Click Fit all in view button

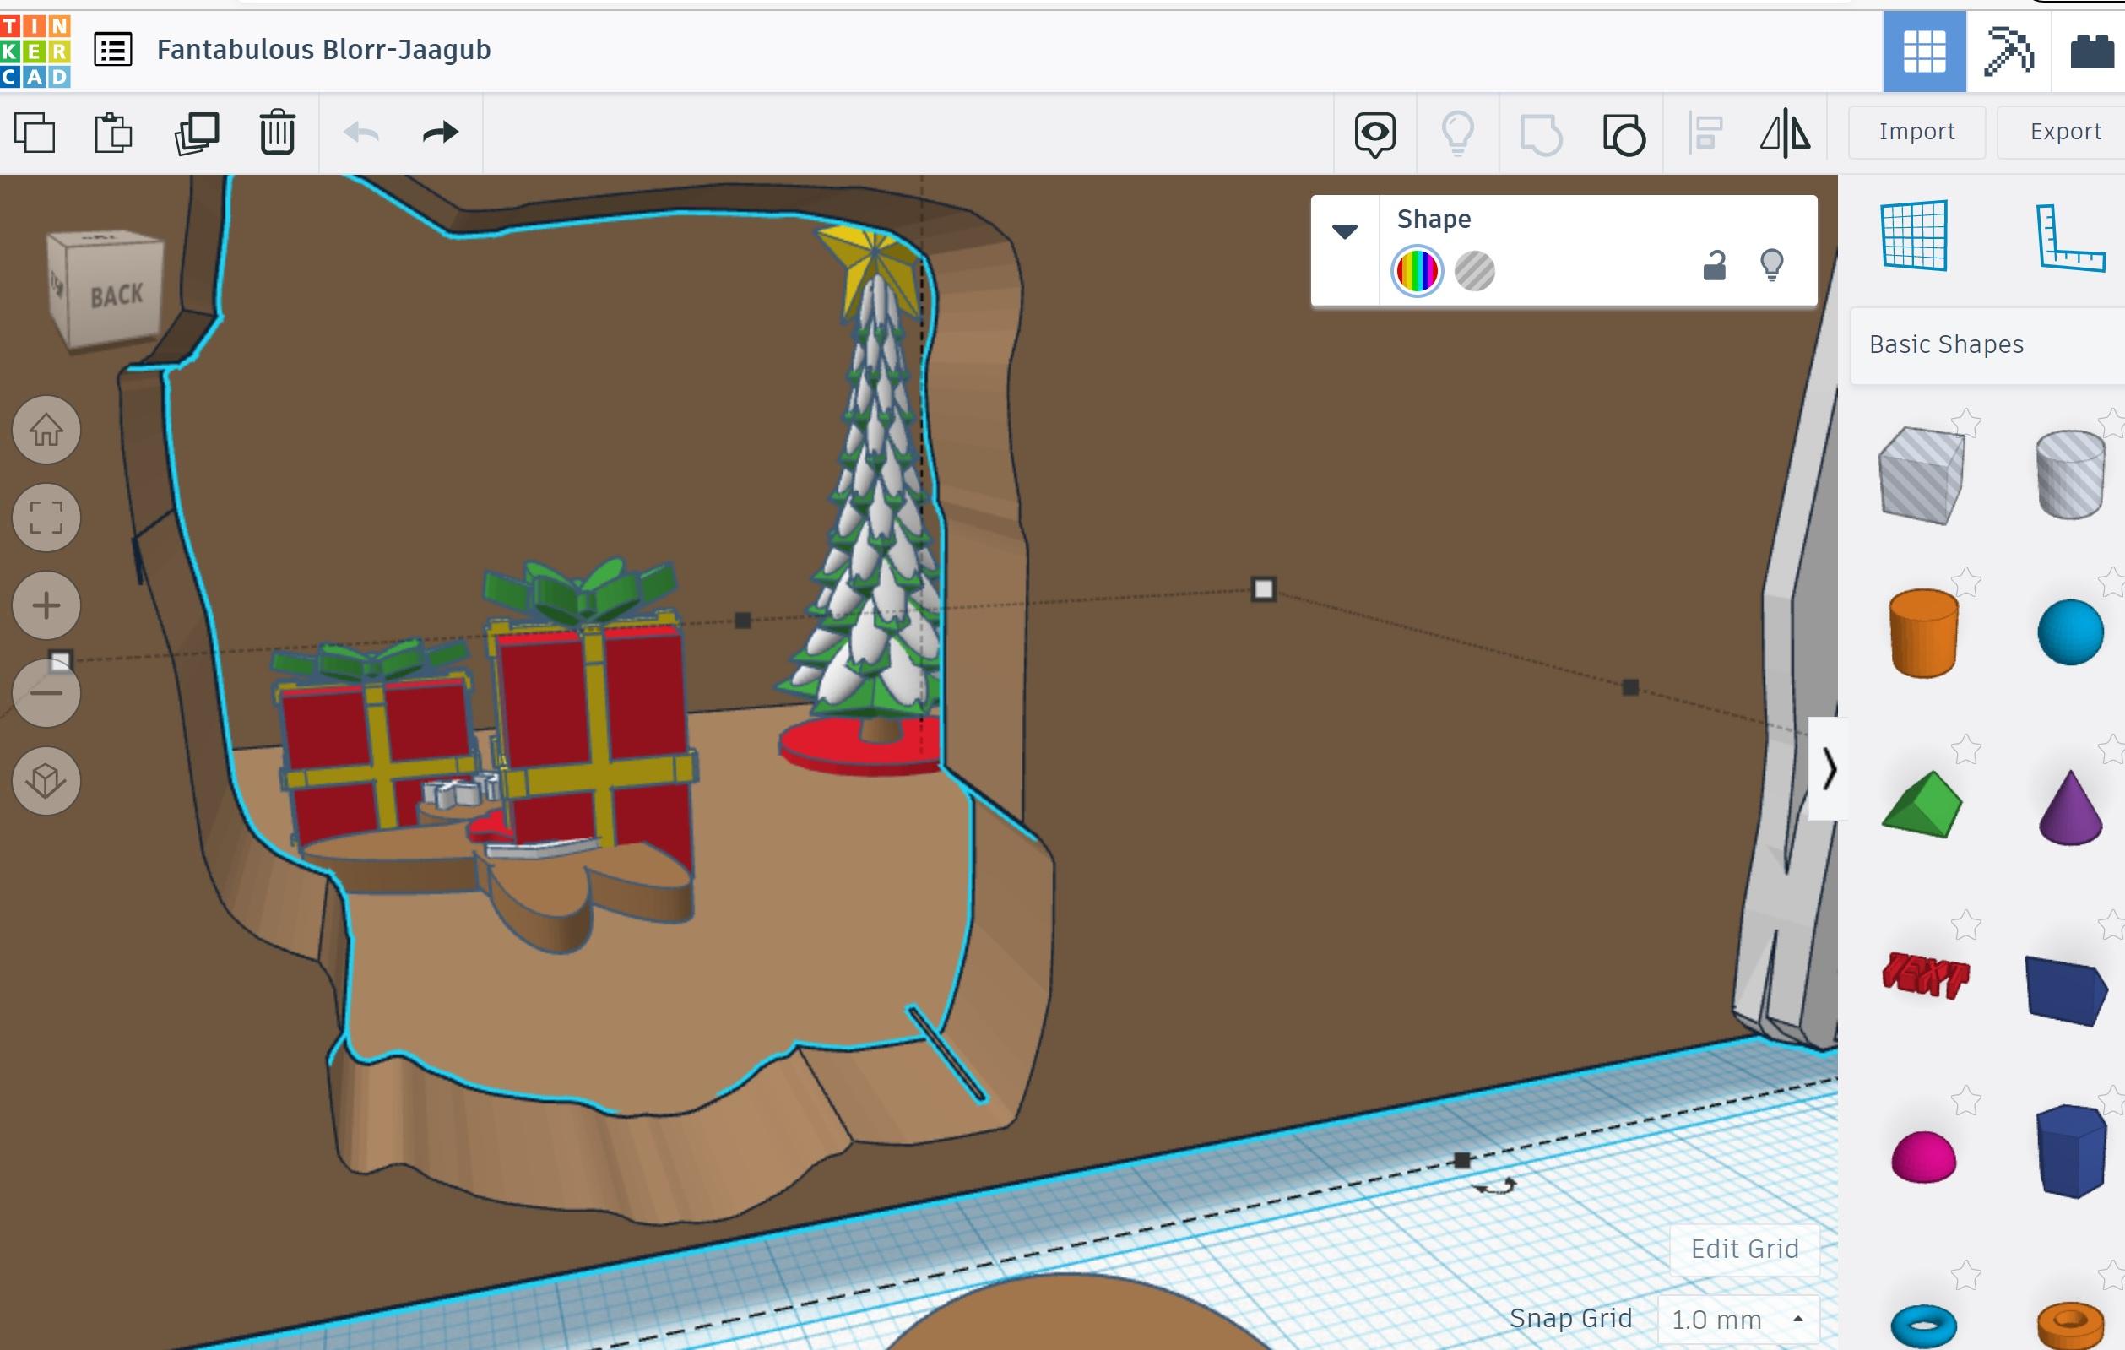pyautogui.click(x=46, y=517)
